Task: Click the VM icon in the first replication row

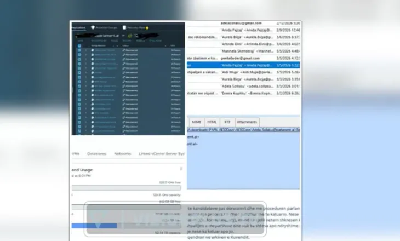Action: pyautogui.click(x=93, y=50)
